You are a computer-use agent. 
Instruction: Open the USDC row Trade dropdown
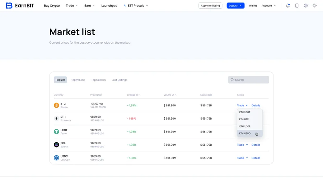pos(242,158)
